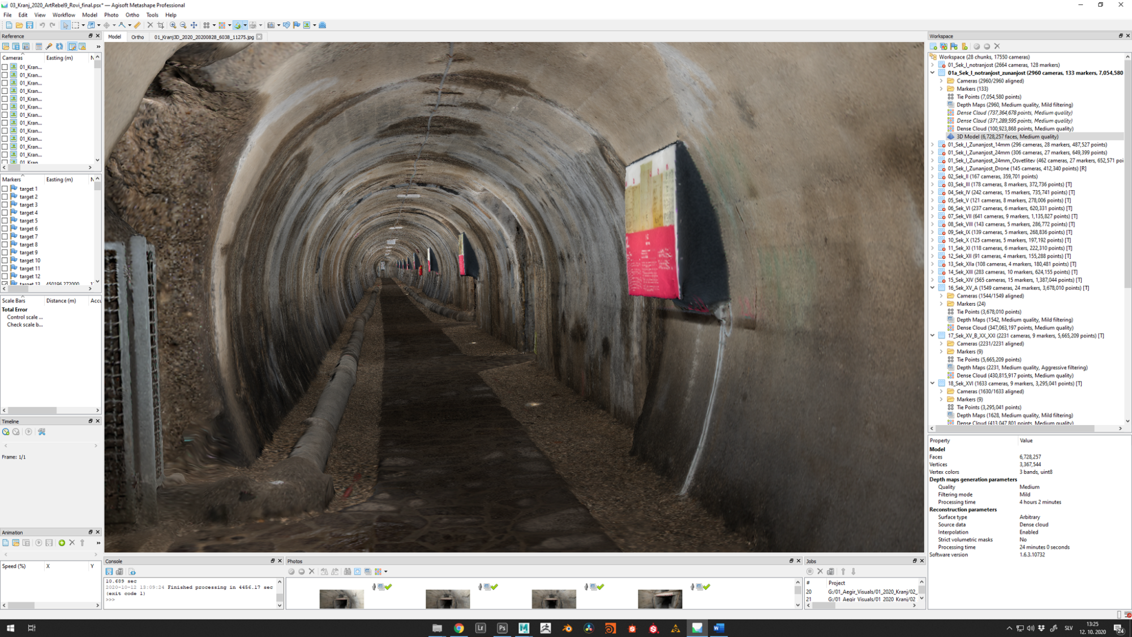
Task: Save project with the floppy disk icon
Action: pos(29,25)
